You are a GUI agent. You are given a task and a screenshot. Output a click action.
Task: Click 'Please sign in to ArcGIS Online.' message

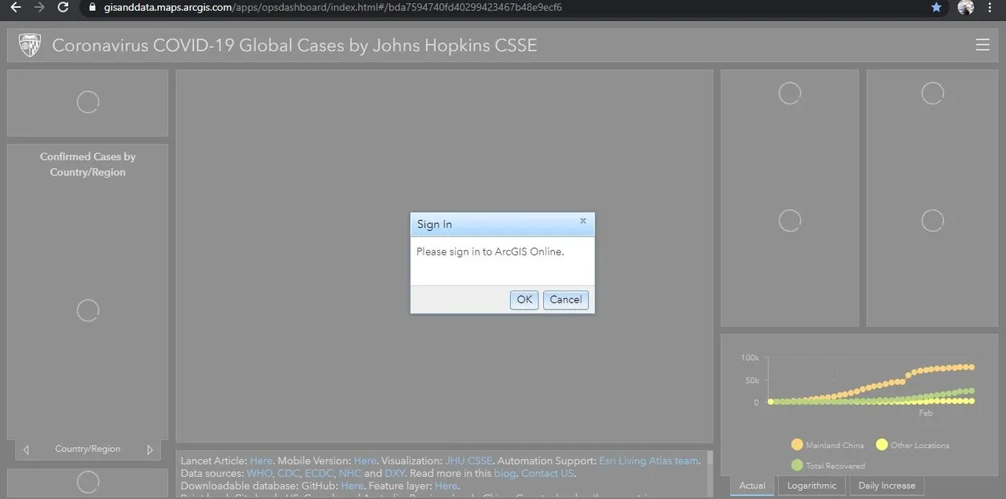tap(490, 252)
